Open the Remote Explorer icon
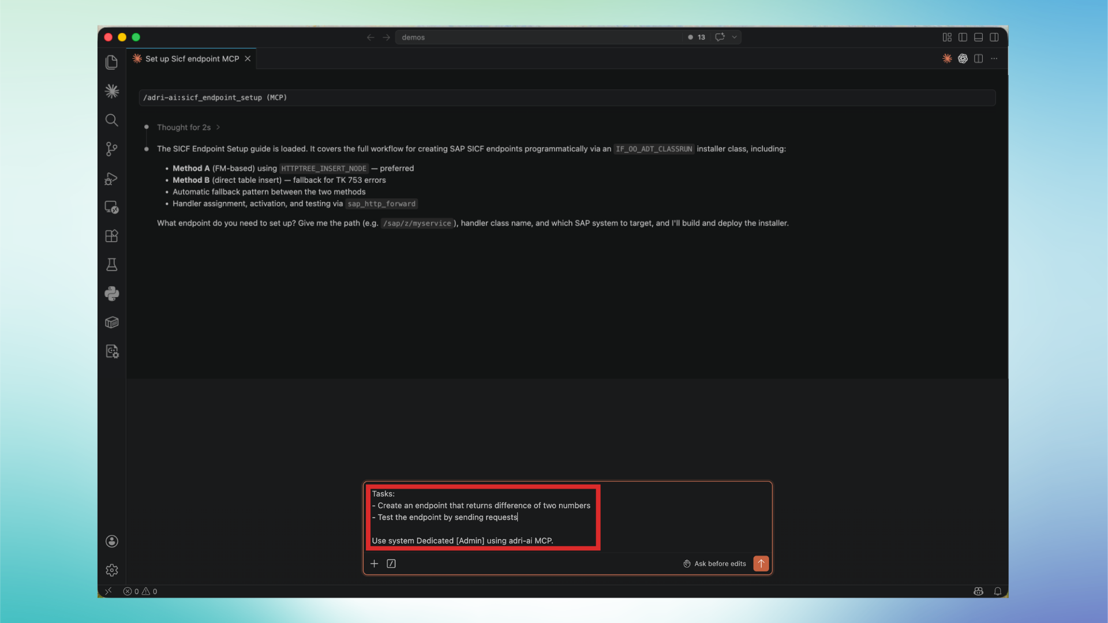Screen dimensions: 1108x623 coord(111,207)
